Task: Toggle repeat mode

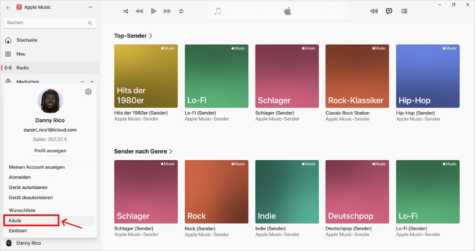Action: 181,11
